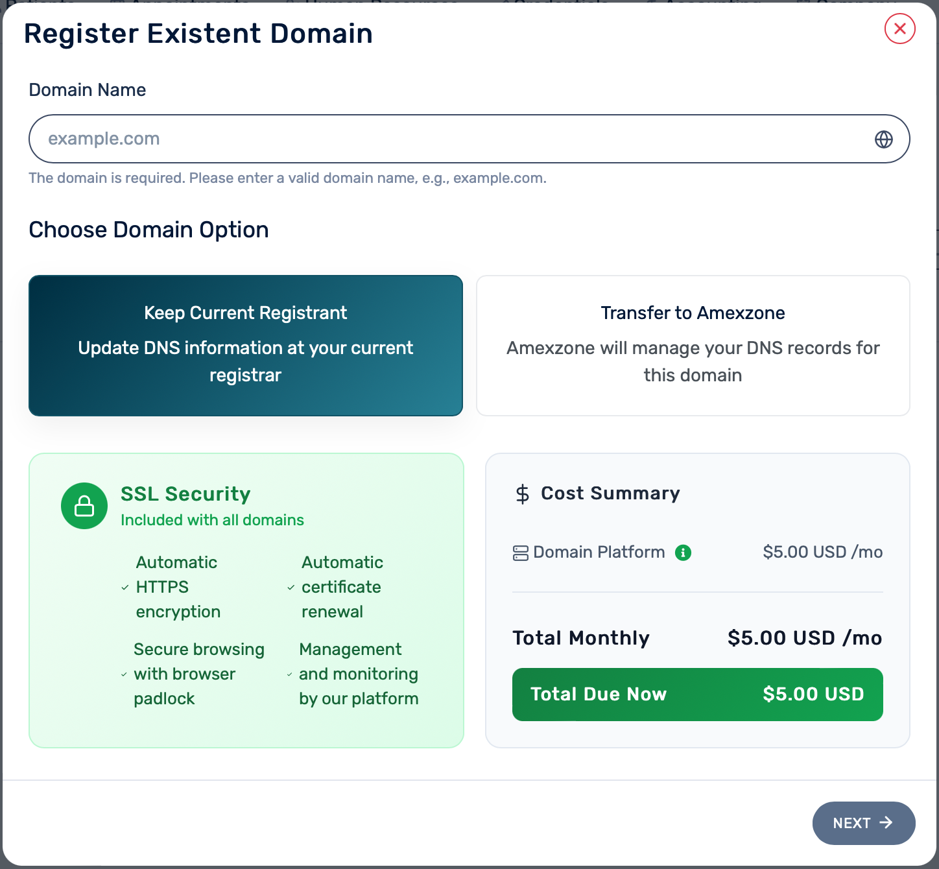Open the Domain Platform info icon
This screenshot has width=939, height=869.
point(683,553)
